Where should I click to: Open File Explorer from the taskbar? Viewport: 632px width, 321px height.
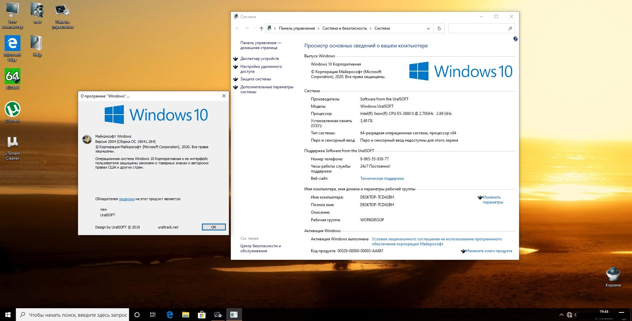click(x=185, y=315)
